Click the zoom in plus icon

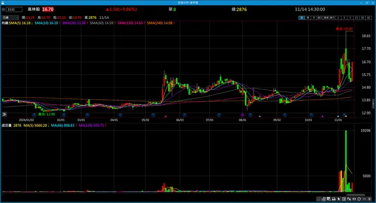[x=369, y=199]
